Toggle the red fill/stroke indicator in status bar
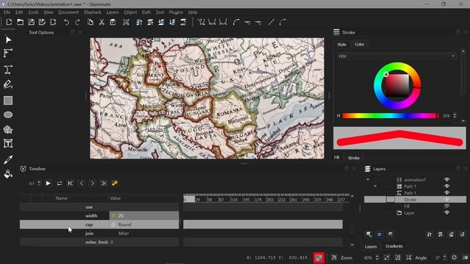 (x=319, y=257)
